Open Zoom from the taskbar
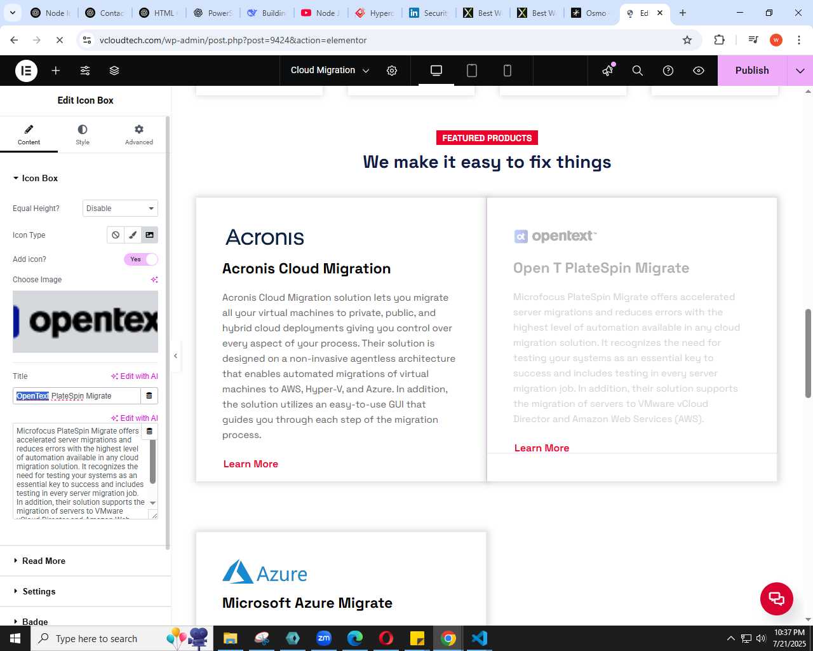Viewport: 813px width, 651px height. point(324,638)
